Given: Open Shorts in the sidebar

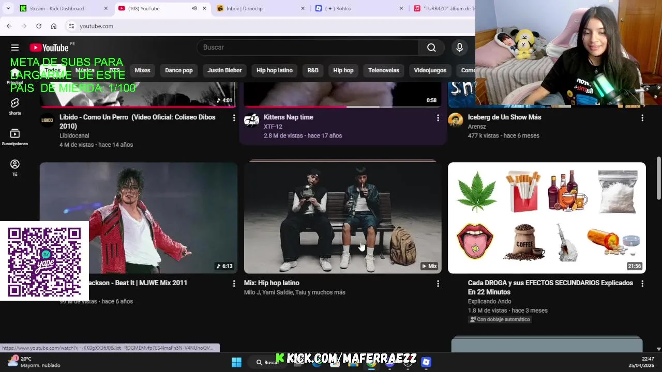Looking at the screenshot, I should tap(14, 106).
